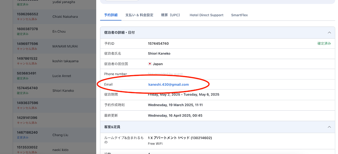Open Chang Liu's 変更済み reservation
Image resolution: width=338 pixels, height=154 pixels.
(60, 135)
